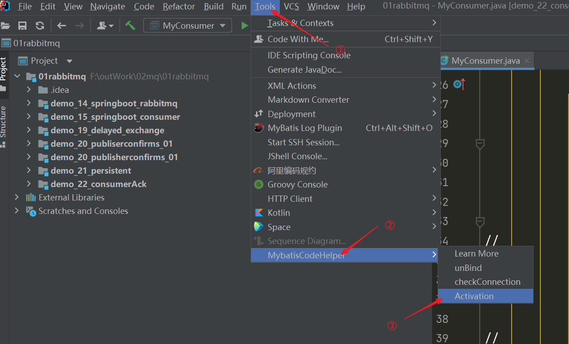Viewport: 569px width, 344px height.
Task: Open JShell Console menu item
Action: tap(346, 156)
